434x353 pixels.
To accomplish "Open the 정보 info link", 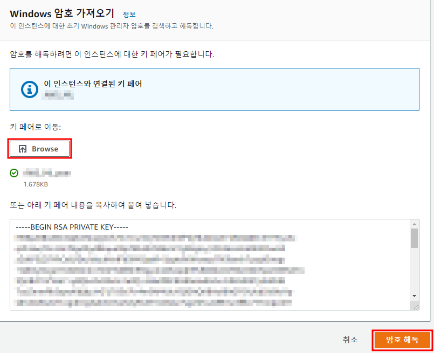I will coord(129,14).
